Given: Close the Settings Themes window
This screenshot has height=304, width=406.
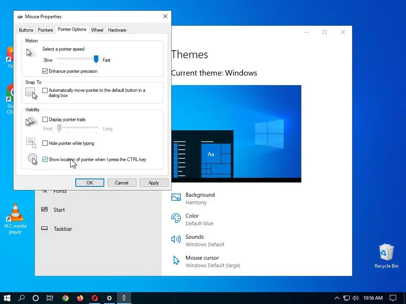Looking at the screenshot, I should 343,32.
